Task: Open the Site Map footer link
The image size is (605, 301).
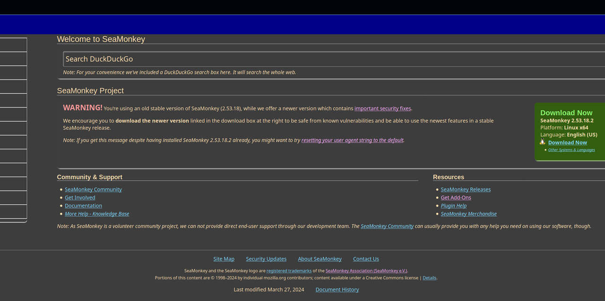Action: point(224,259)
